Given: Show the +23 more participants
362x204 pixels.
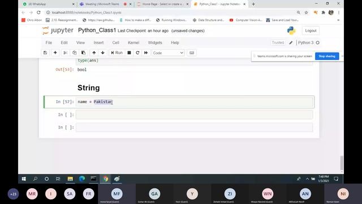Looking at the screenshot, I should pos(13,194).
